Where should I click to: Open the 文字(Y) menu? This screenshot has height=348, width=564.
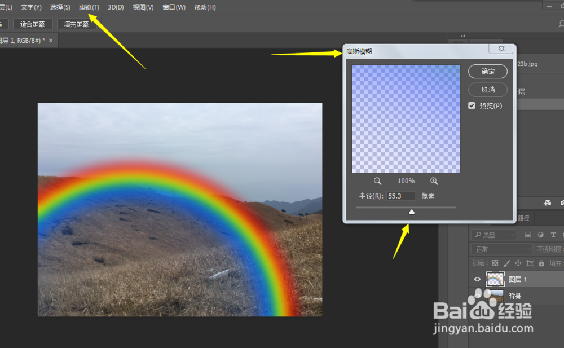[x=31, y=7]
